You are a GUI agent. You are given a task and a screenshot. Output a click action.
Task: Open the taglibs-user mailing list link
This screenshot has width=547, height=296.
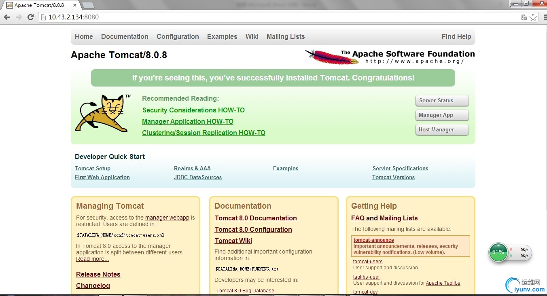pyautogui.click(x=367, y=277)
